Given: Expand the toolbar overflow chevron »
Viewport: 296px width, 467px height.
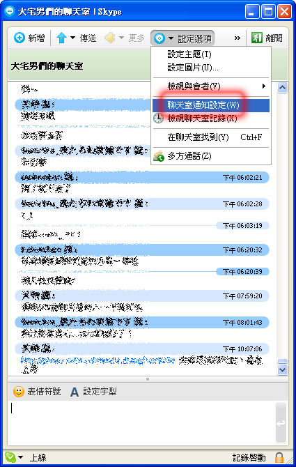Looking at the screenshot, I should 237,38.
